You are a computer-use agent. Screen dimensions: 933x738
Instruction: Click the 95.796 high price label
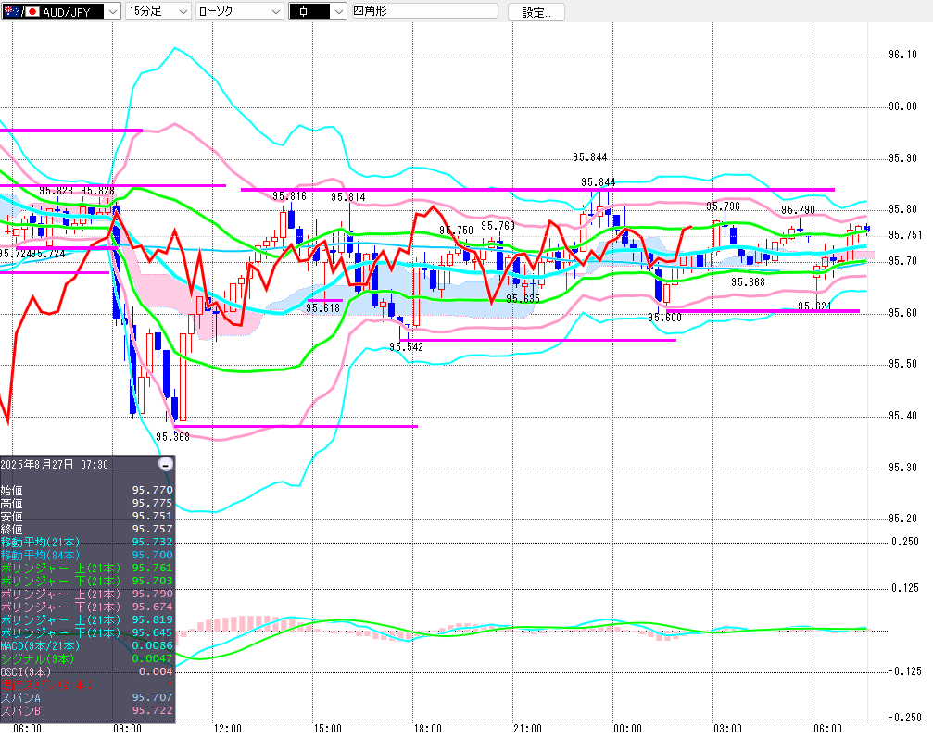pos(723,206)
